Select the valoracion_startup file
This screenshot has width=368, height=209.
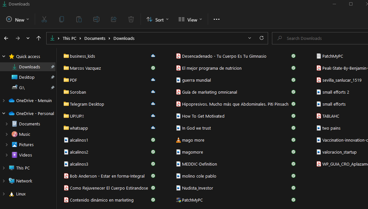[337, 152]
